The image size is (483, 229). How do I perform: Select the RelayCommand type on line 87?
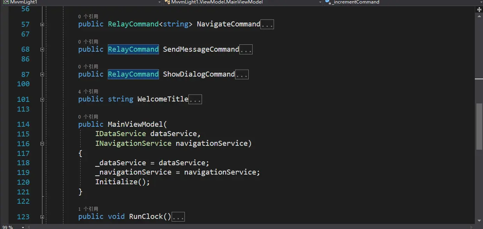point(133,74)
